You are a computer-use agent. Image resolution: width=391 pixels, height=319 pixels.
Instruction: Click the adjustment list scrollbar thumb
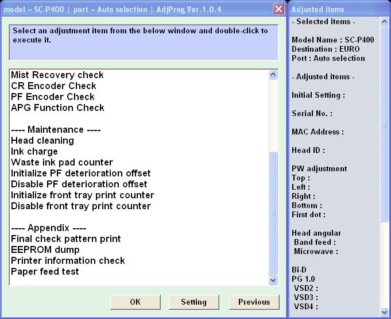[273, 213]
